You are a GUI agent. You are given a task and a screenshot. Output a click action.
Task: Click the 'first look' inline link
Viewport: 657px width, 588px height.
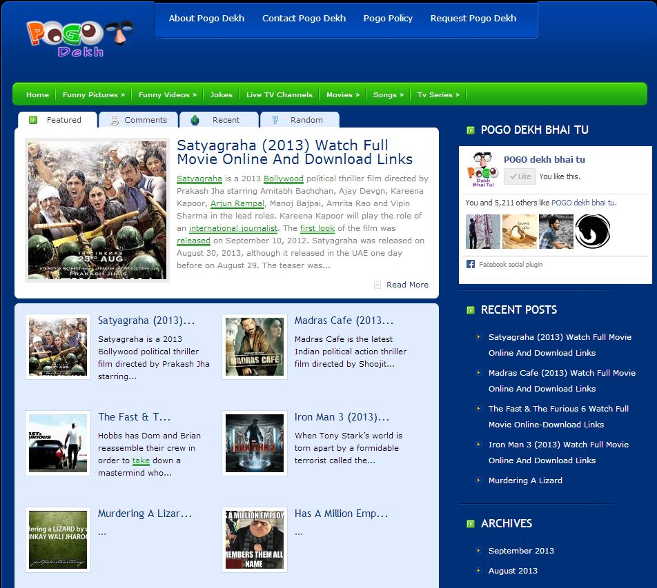317,228
